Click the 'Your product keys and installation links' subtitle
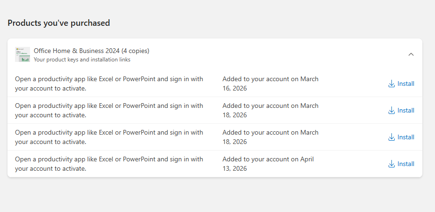Screen dimensions: 435x212 click(x=82, y=60)
